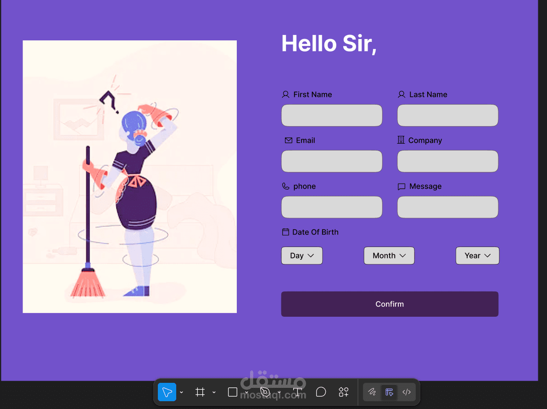
Task: Select the Pen tool
Action: click(x=265, y=392)
